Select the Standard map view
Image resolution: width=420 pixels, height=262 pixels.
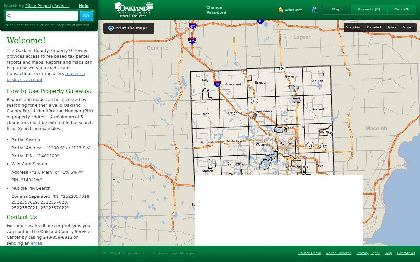pyautogui.click(x=354, y=28)
